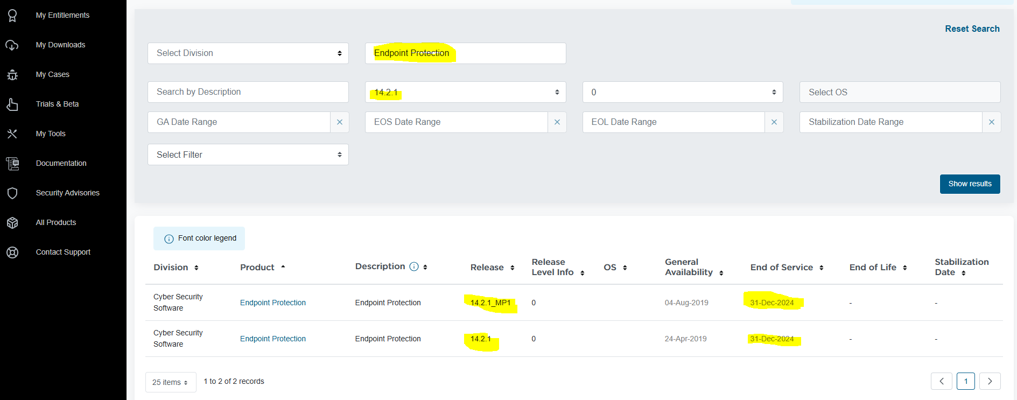Open Contact Support menu item
The width and height of the screenshot is (1017, 400).
click(x=63, y=252)
